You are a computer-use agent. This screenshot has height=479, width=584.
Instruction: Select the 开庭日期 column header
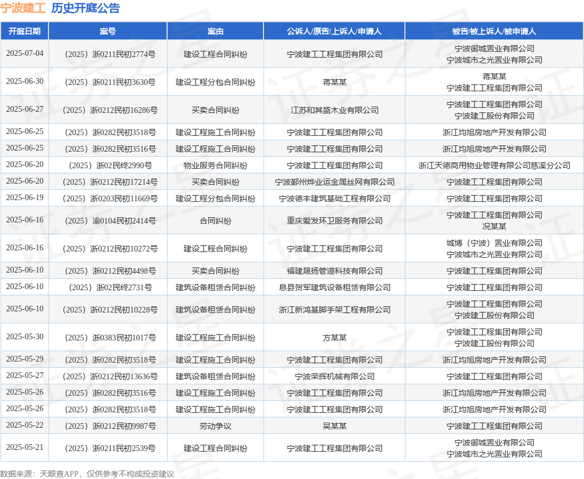coord(25,31)
